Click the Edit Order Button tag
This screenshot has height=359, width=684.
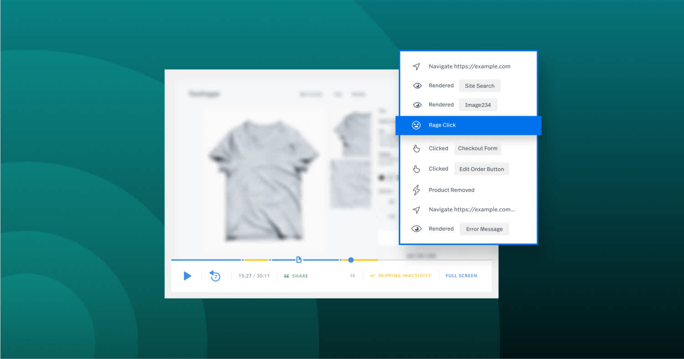click(481, 169)
